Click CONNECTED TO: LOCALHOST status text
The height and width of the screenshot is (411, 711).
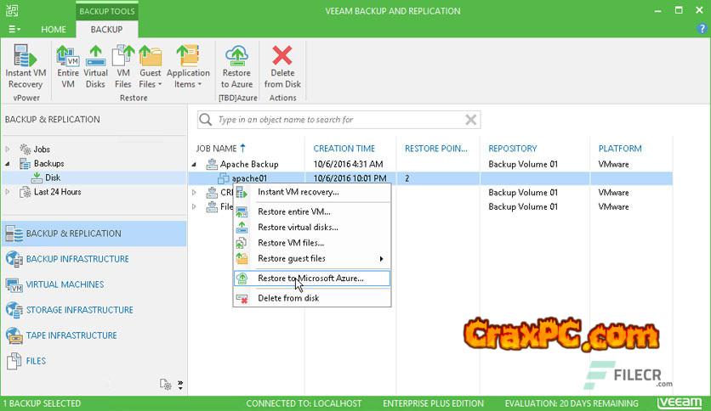coord(304,403)
